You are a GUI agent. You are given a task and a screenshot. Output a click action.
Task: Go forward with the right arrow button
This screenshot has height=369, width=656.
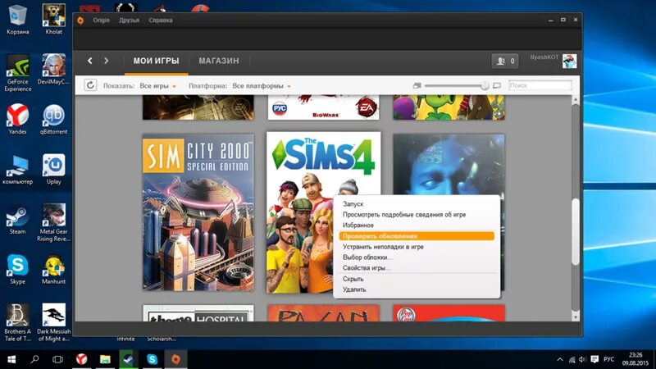coord(107,61)
